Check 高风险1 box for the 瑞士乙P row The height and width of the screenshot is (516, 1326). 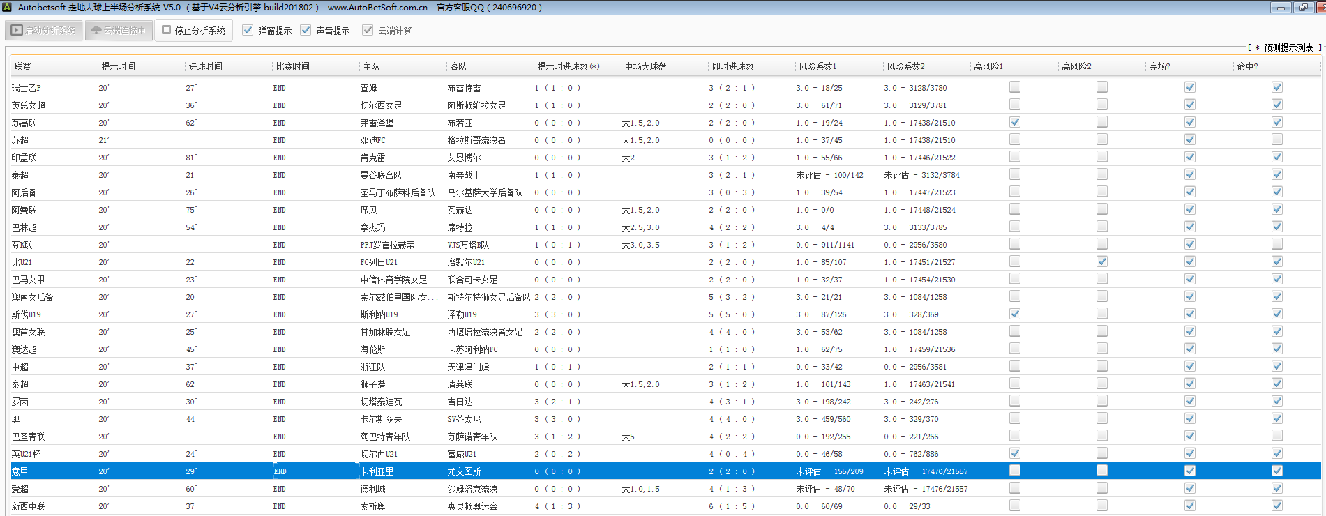[1015, 87]
